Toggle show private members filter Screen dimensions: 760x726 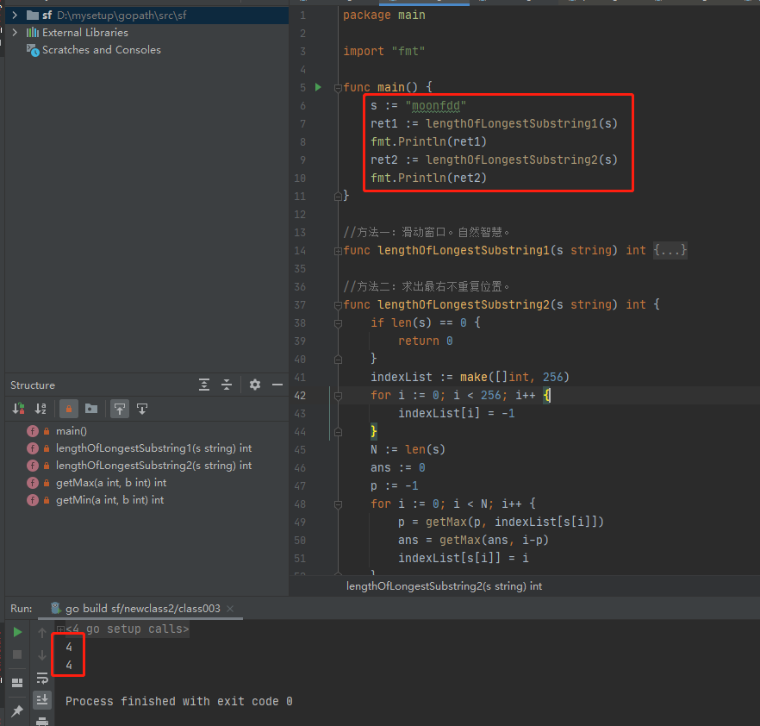point(69,409)
